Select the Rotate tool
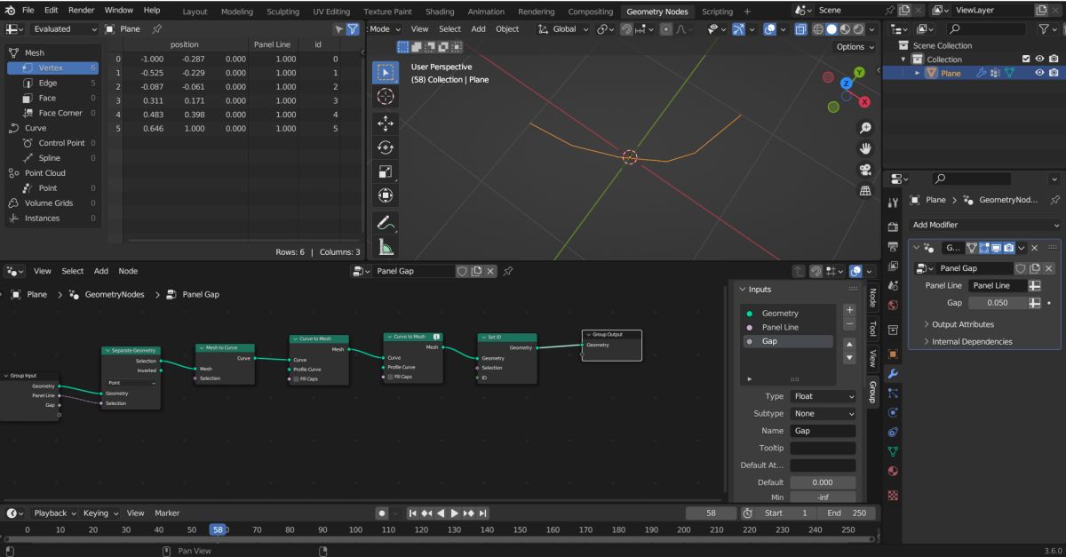This screenshot has width=1066, height=557. click(386, 148)
